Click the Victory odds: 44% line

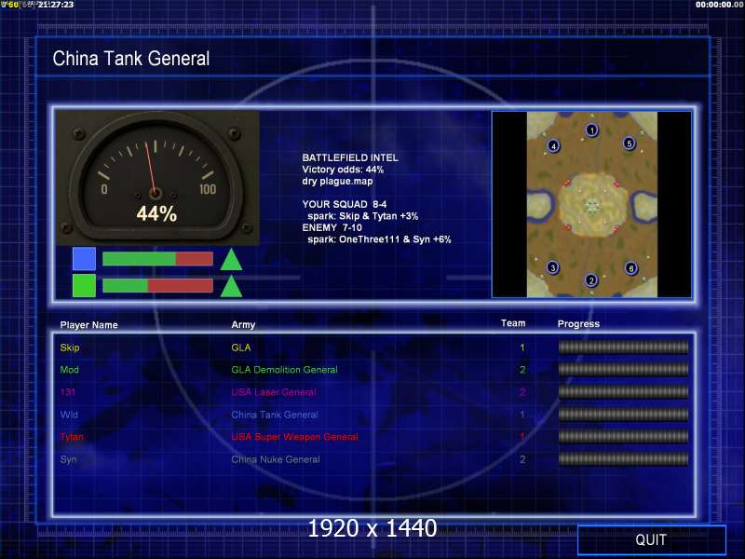[343, 170]
